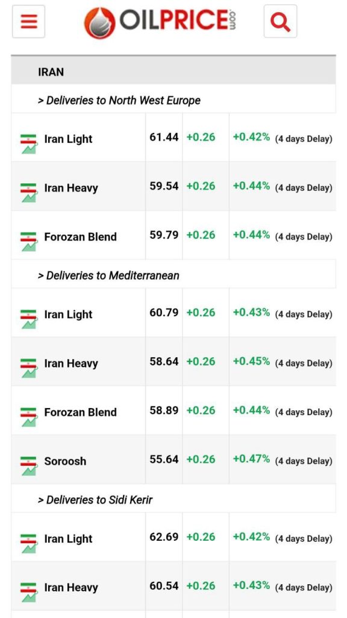Open chart icon for Mediterranean Forozan Blend
347x618 pixels.
pos(29,417)
